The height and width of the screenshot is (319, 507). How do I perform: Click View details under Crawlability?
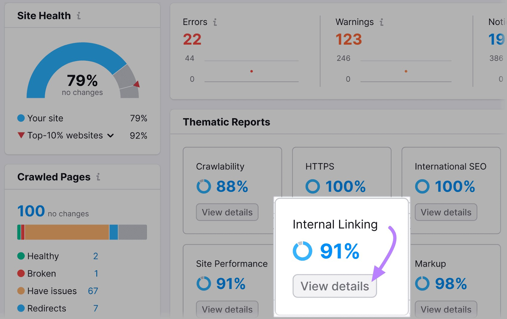227,212
